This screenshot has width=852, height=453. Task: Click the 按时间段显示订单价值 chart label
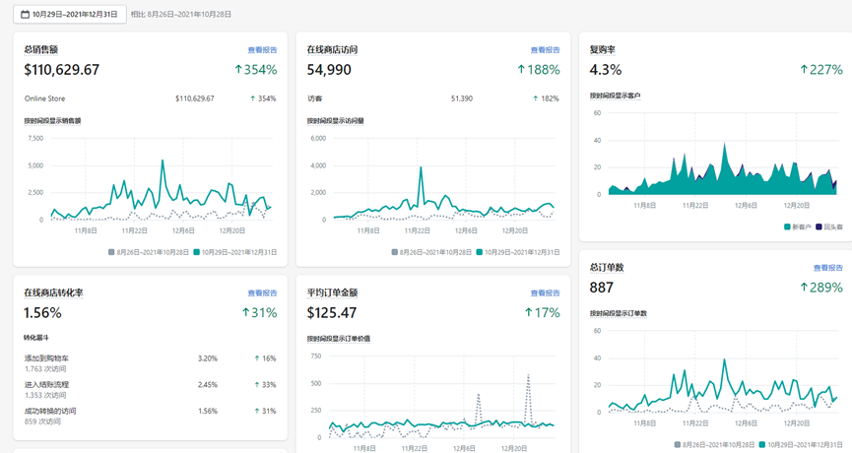339,339
